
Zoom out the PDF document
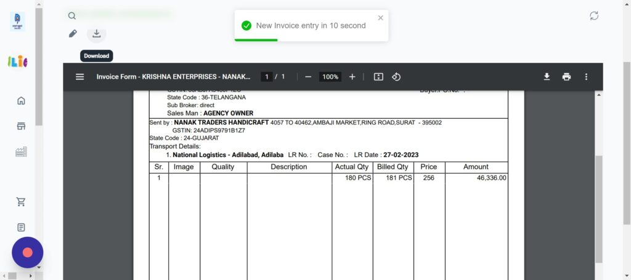pyautogui.click(x=308, y=77)
